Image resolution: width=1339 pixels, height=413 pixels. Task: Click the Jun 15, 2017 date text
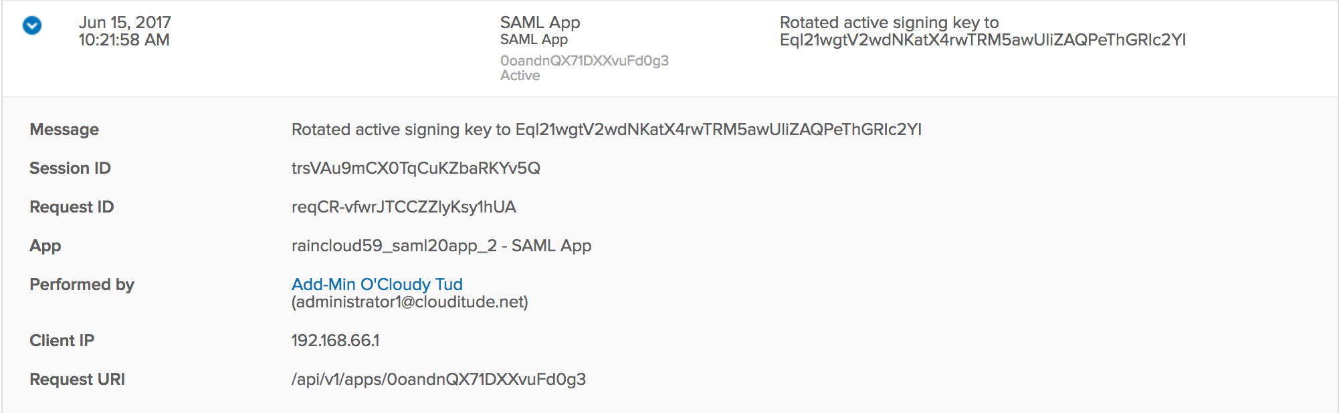point(124,22)
